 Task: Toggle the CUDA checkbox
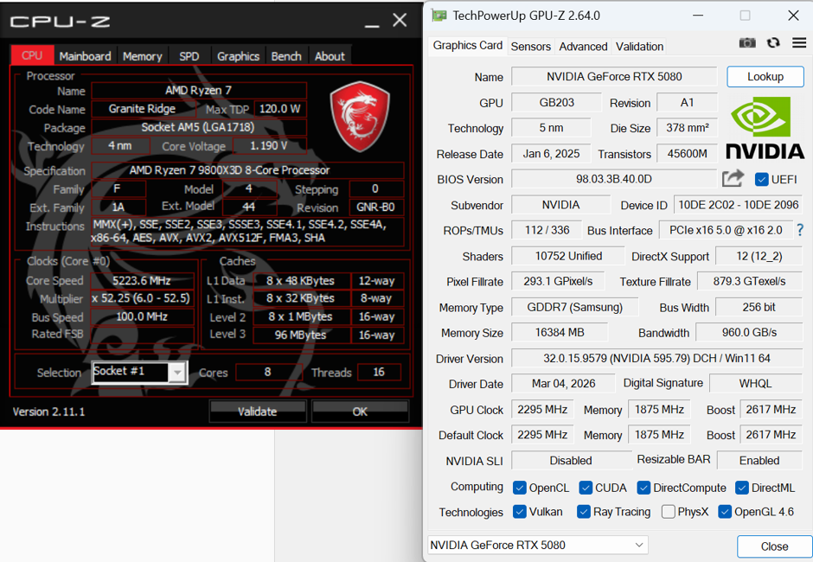coord(586,488)
